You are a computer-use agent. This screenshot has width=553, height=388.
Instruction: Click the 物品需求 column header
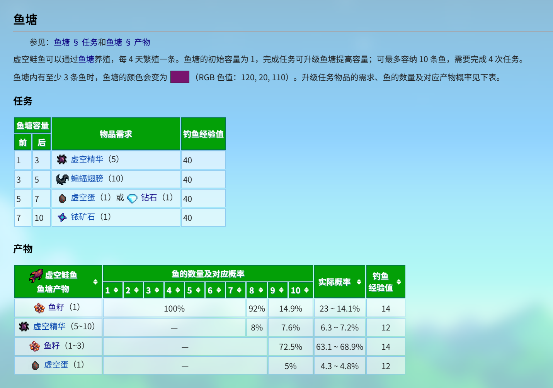click(116, 134)
